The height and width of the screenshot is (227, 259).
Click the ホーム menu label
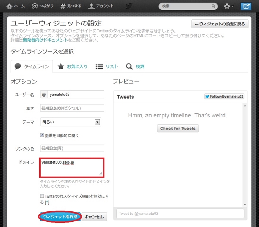[x=19, y=6]
